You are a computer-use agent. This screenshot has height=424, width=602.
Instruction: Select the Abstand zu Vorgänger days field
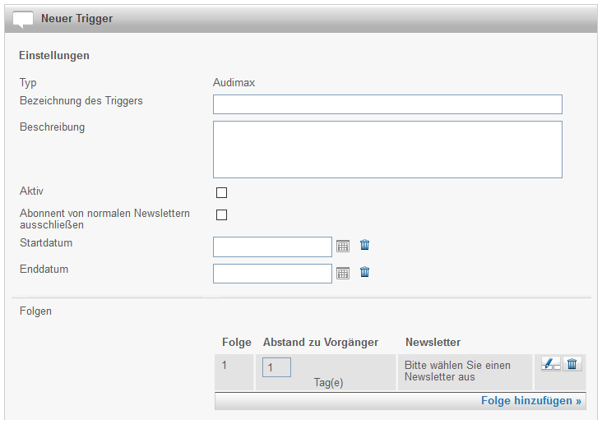click(x=276, y=367)
